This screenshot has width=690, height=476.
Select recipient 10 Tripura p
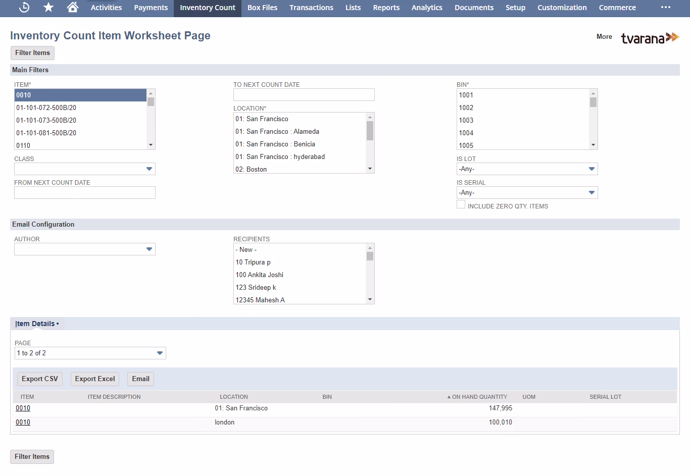300,262
